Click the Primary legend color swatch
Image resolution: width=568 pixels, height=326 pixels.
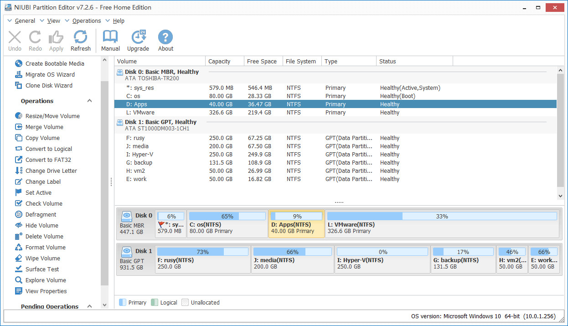122,302
